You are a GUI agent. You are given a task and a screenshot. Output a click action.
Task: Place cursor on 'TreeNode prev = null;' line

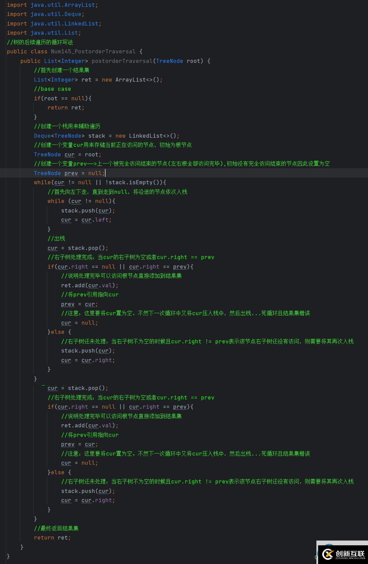coord(69,173)
